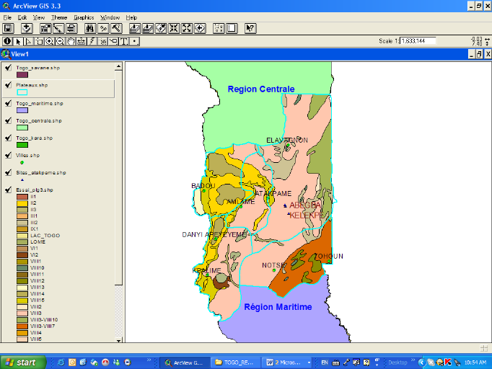Screen dimensions: 492x369
Task: Open the Graphics menu
Action: [83, 17]
